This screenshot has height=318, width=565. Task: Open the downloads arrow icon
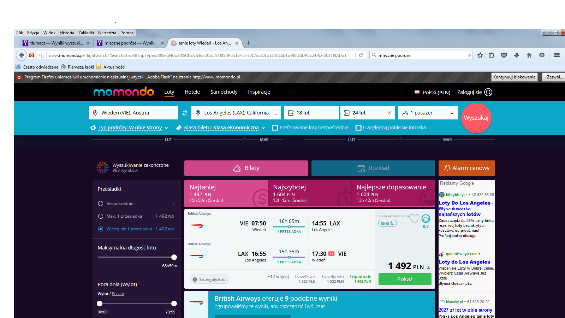[517, 55]
